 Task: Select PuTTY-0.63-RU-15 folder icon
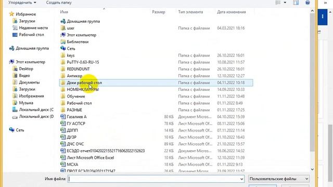[63, 62]
